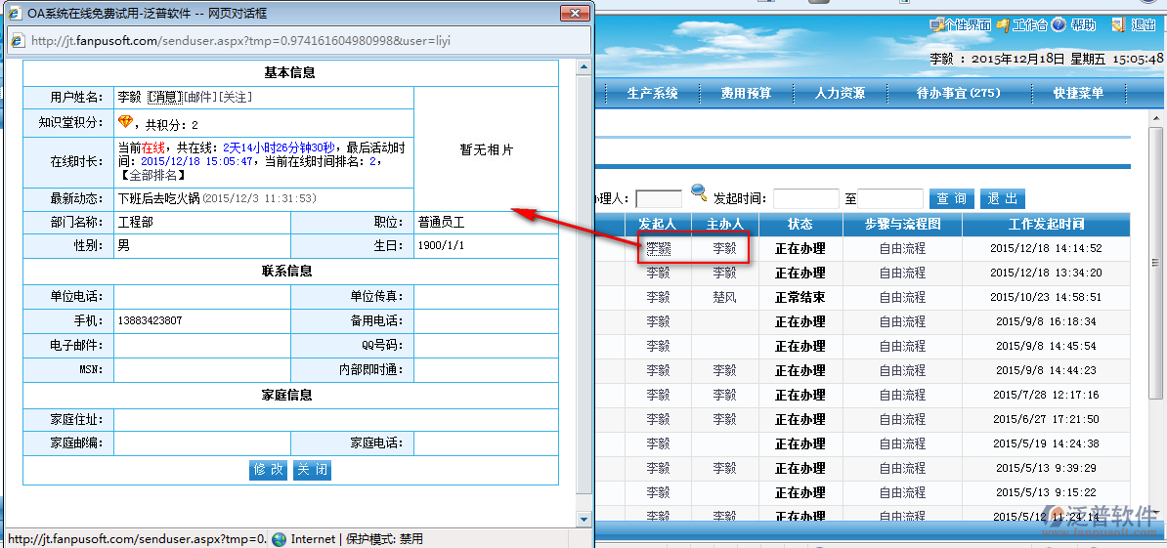Click the main page scrollbar up arrow
The width and height of the screenshot is (1167, 548).
[x=1155, y=119]
